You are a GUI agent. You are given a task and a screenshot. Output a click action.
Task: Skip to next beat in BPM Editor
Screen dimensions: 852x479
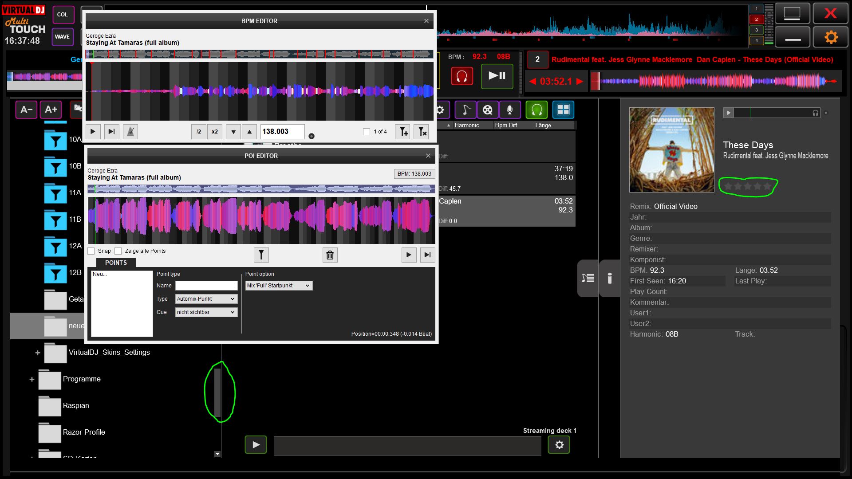pos(111,132)
